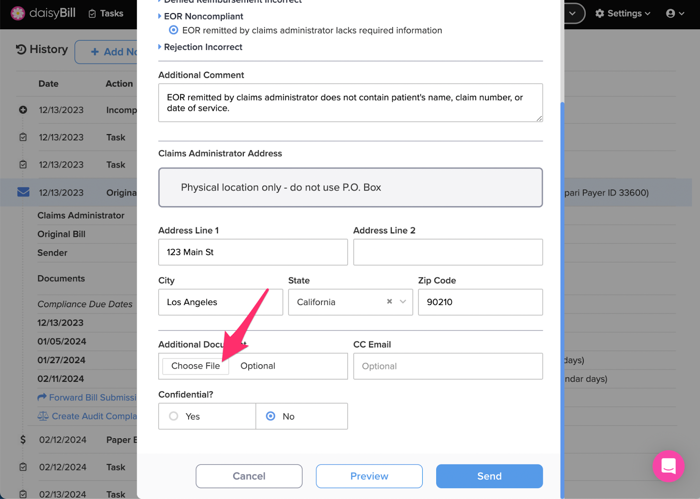Click the Forward Bill Submission link
Viewport: 700px width, 499px height.
(87, 397)
